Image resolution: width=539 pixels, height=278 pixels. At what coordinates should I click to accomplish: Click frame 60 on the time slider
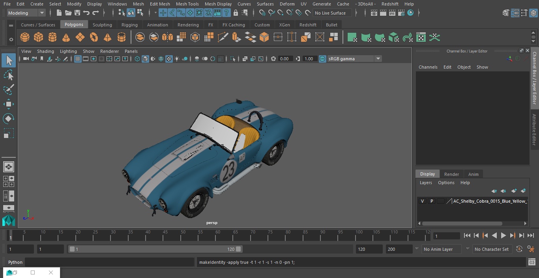point(218,235)
